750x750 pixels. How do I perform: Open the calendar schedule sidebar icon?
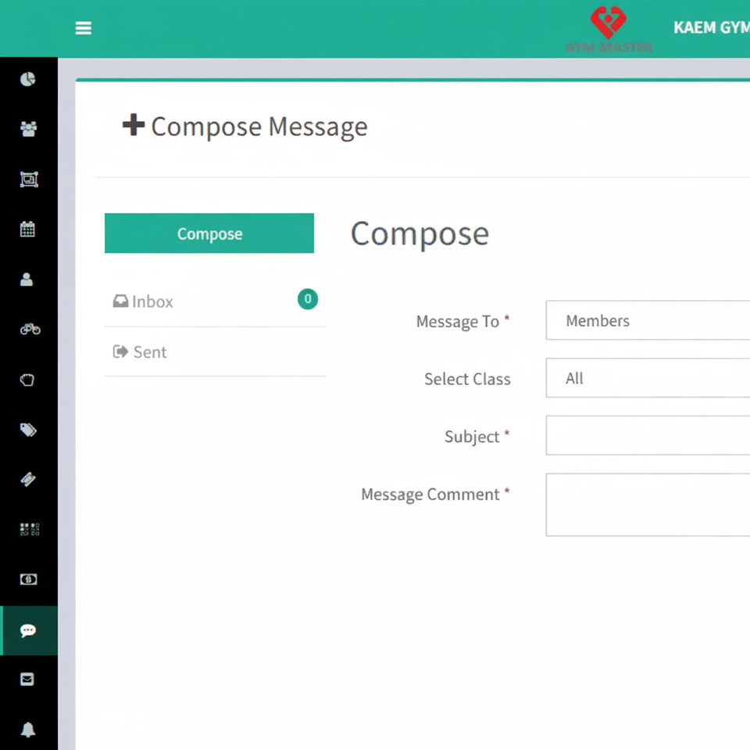(28, 229)
